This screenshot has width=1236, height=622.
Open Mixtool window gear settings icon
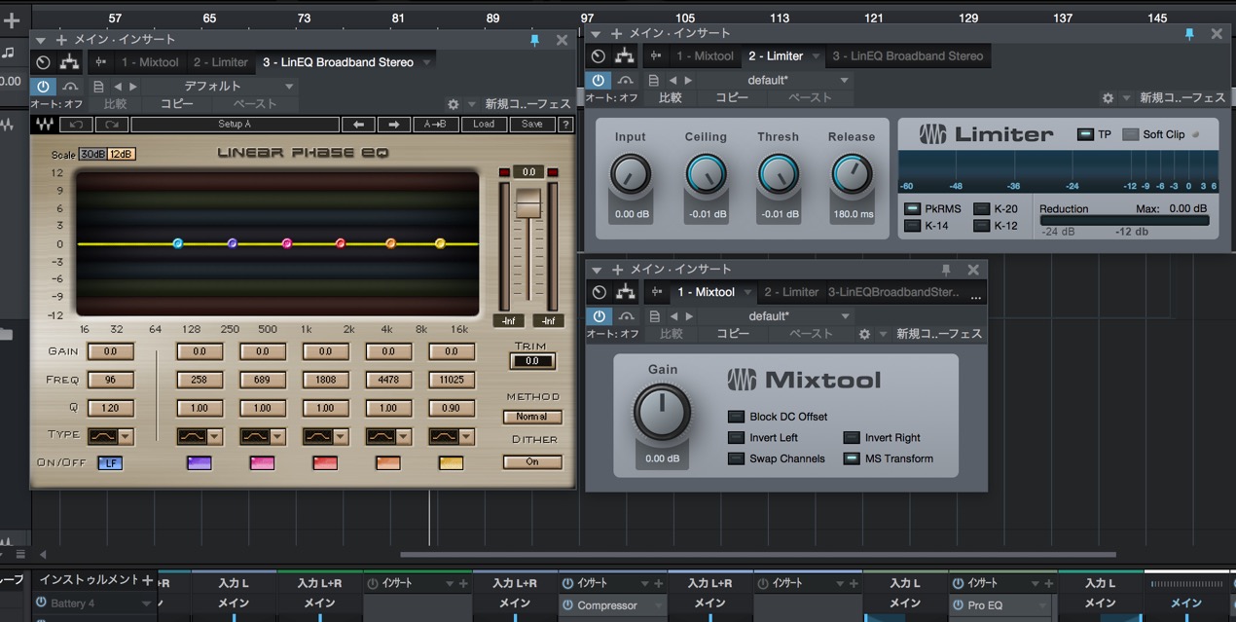864,334
